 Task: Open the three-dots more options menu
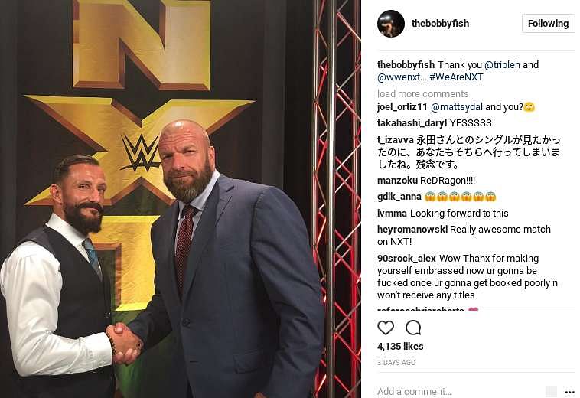(569, 392)
